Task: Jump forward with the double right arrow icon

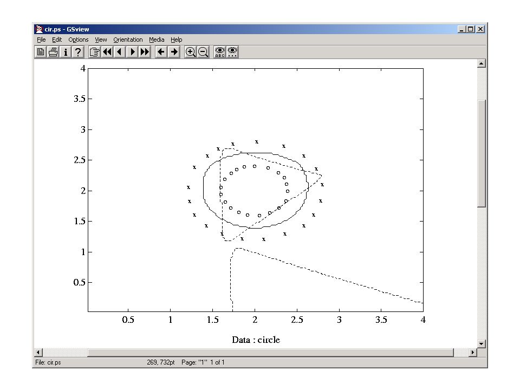Action: (145, 52)
